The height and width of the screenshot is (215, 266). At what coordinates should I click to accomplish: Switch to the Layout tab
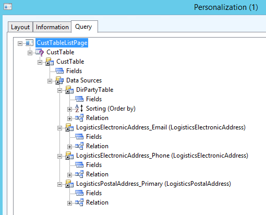20,27
